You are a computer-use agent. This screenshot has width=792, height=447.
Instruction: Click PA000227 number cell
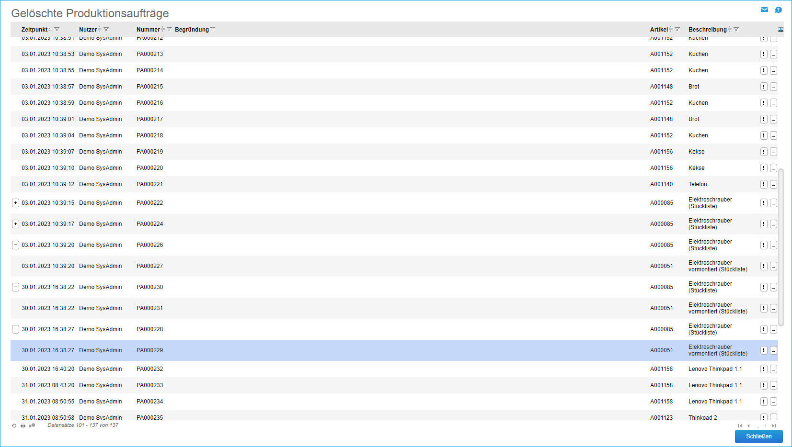149,266
